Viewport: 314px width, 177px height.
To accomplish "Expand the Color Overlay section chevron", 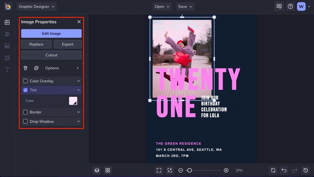I will point(78,81).
